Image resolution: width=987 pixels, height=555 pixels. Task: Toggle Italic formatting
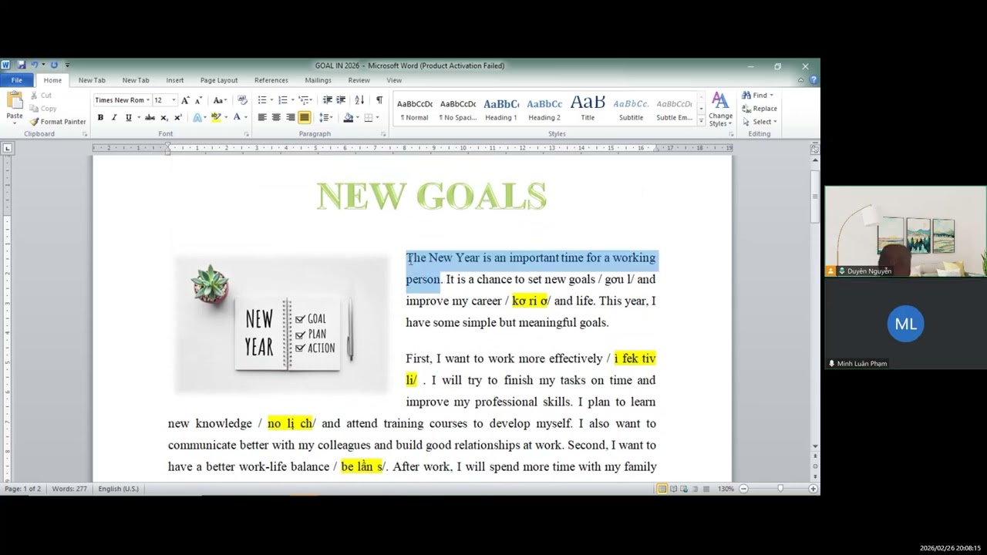[x=114, y=118]
